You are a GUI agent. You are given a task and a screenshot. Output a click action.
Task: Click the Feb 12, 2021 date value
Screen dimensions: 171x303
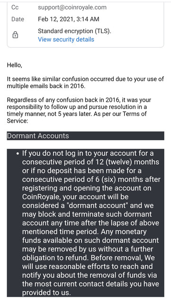point(69,19)
